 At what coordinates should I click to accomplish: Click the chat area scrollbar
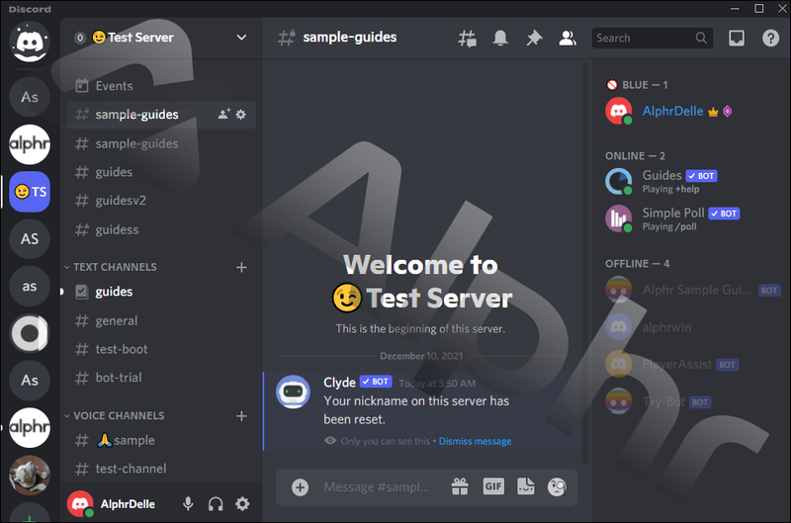pyautogui.click(x=585, y=262)
